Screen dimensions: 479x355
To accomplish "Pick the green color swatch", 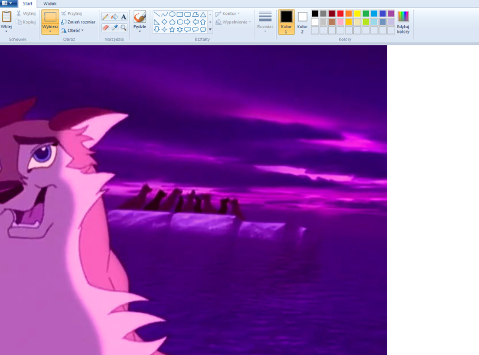I will 366,13.
